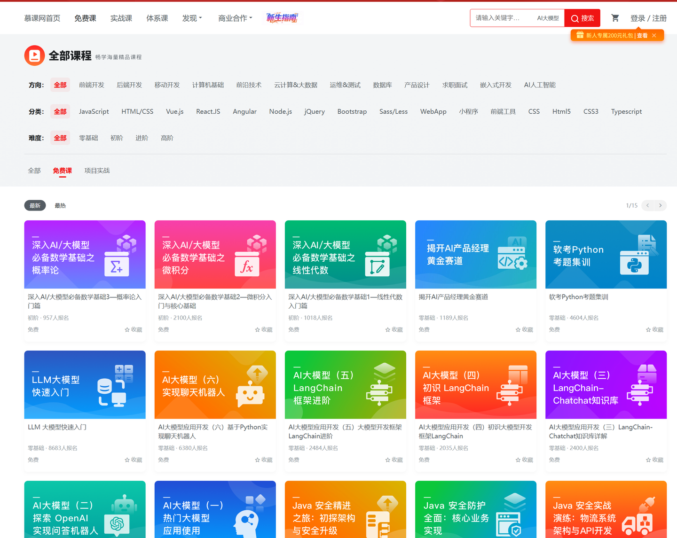Viewport: 677px width, 538px height.
Task: Open title AI大模型应用开发(三)LangChain-Chatchat知识库详解
Action: point(601,431)
